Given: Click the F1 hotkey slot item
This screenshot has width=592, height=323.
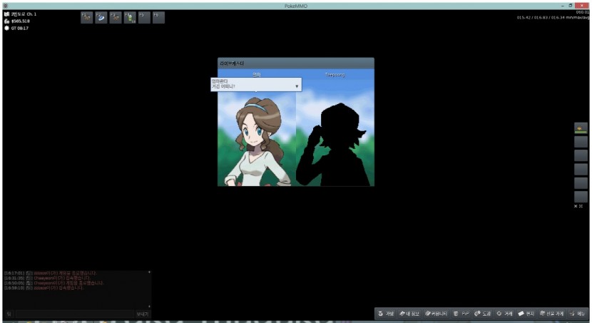Looking at the screenshot, I should pos(87,17).
